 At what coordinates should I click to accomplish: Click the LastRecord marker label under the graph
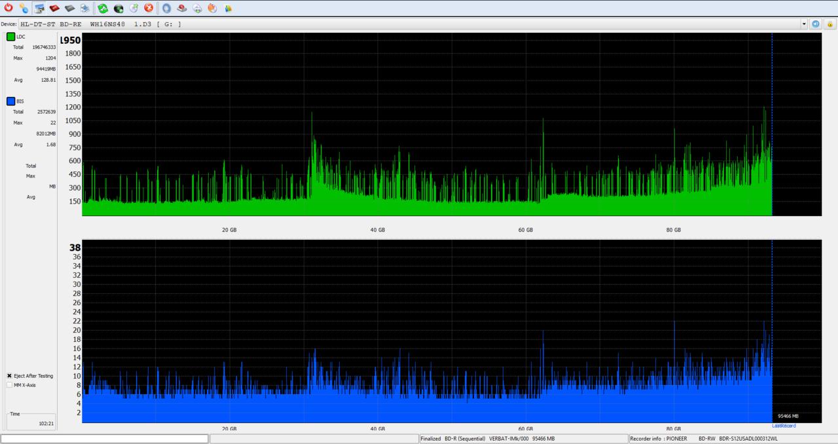pyautogui.click(x=784, y=426)
